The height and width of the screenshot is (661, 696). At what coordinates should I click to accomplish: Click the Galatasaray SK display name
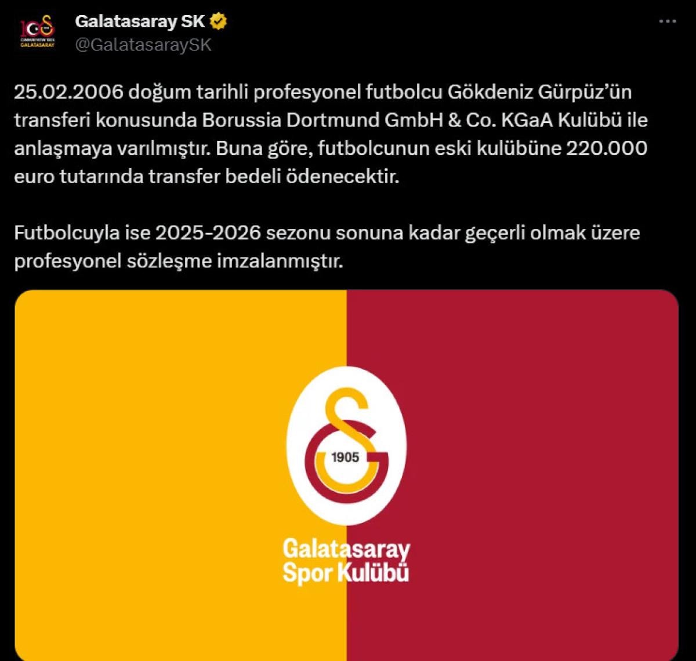point(140,22)
